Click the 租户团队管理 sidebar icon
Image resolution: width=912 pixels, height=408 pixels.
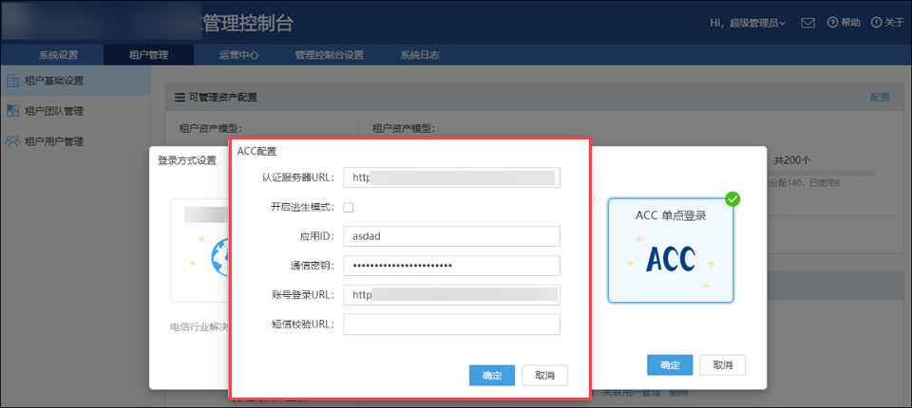13,111
